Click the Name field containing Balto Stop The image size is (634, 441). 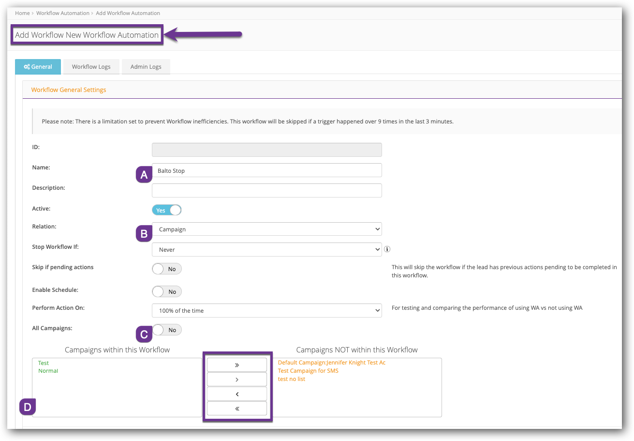267,170
